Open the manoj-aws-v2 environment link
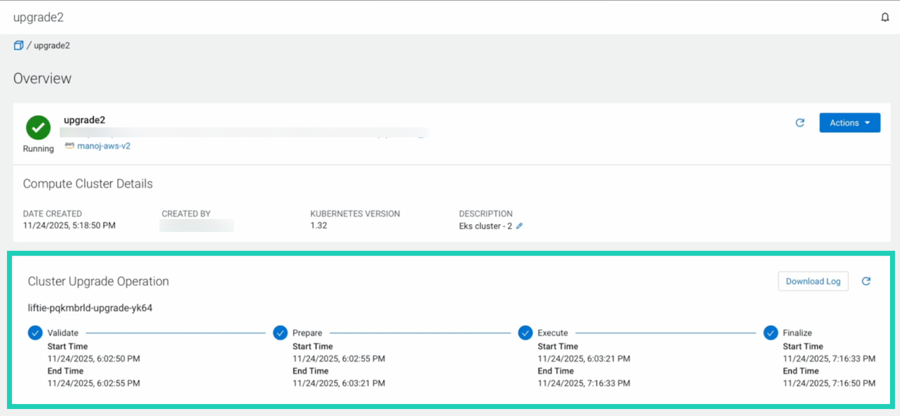This screenshot has height=416, width=900. pyautogui.click(x=104, y=146)
